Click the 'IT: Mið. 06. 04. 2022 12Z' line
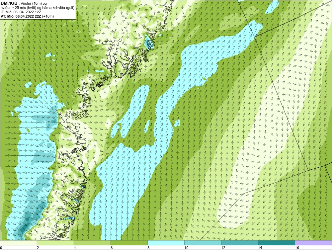Image resolution: width=332 pixels, height=250 pixels. pyautogui.click(x=21, y=12)
